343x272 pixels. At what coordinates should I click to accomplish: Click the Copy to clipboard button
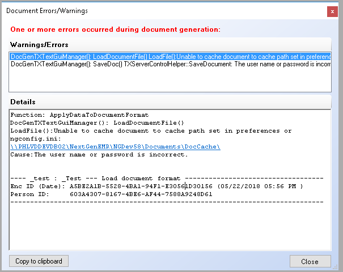pos(39,261)
